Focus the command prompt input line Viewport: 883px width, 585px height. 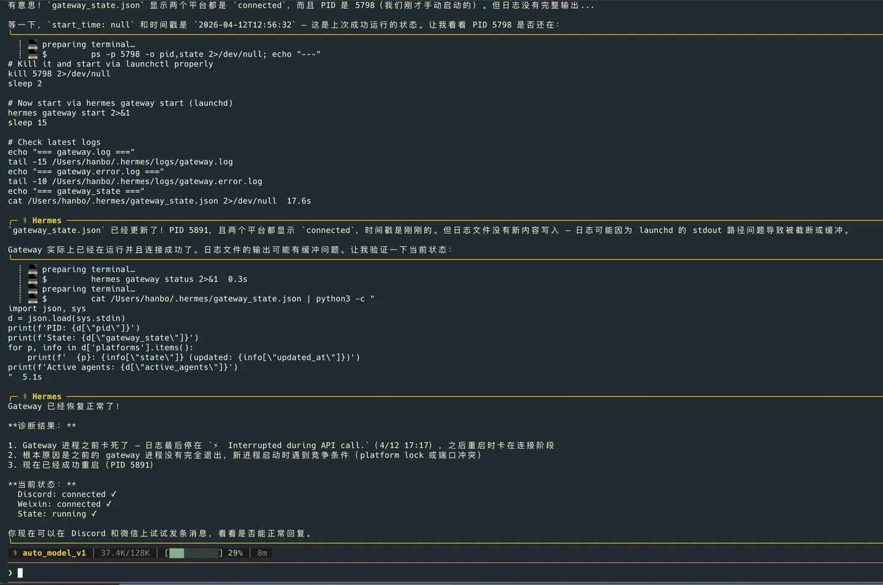tap(442, 573)
